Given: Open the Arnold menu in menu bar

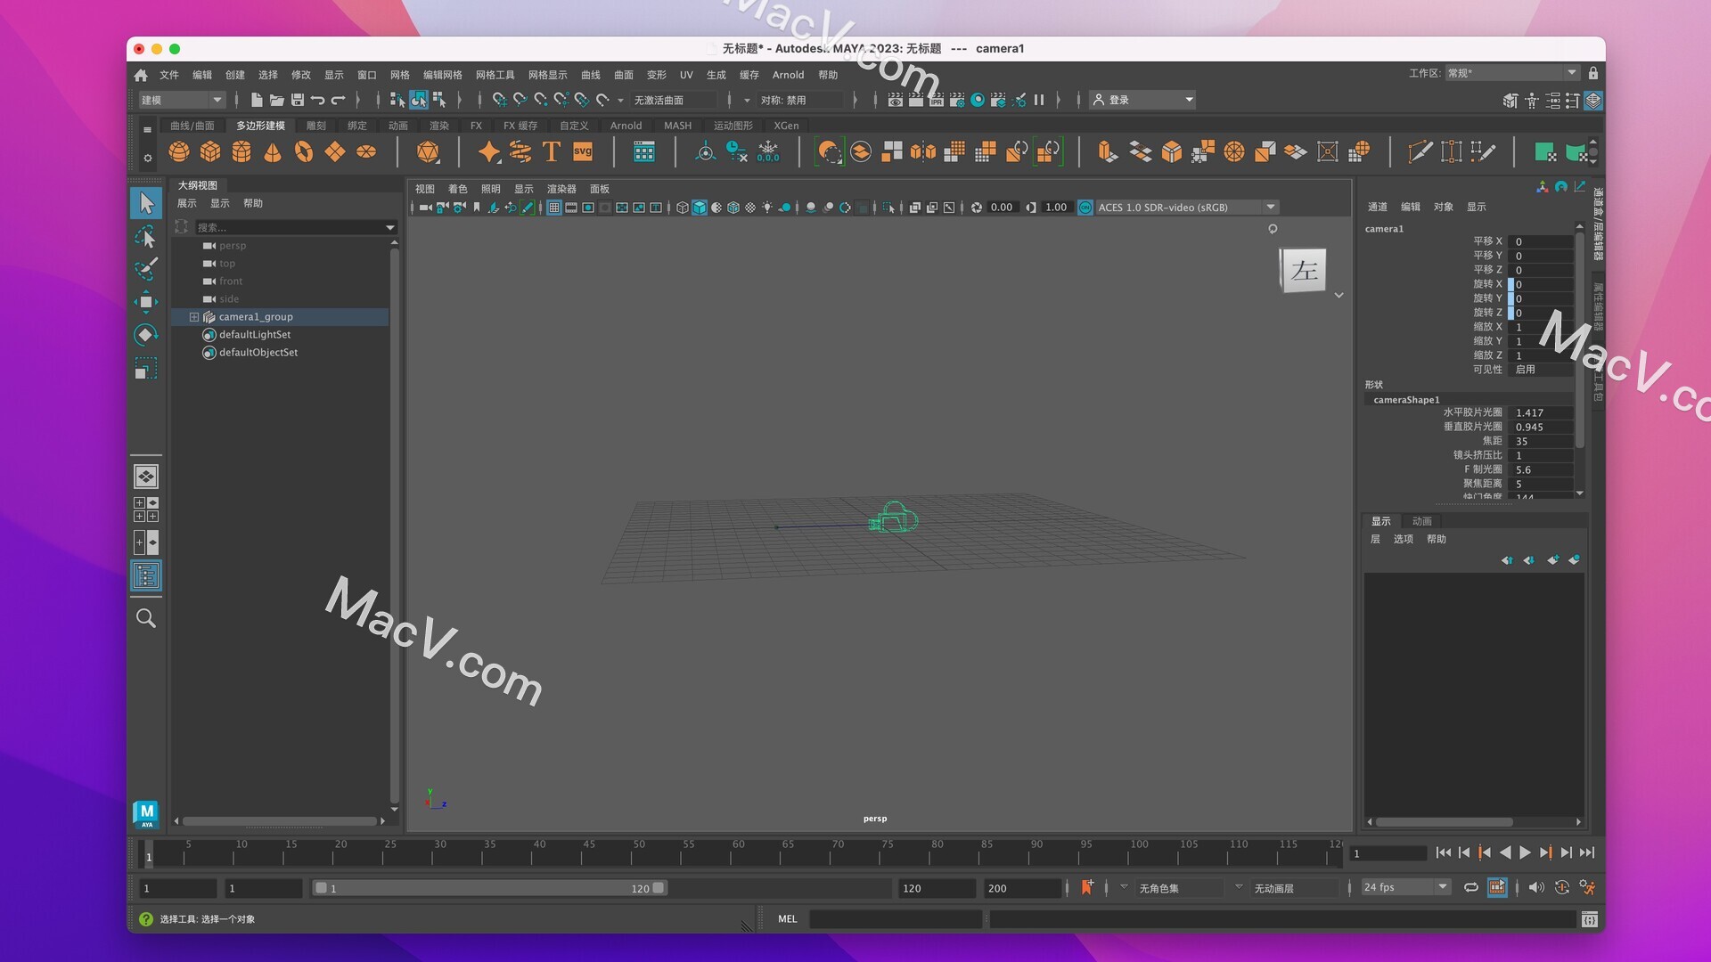Looking at the screenshot, I should tap(788, 75).
